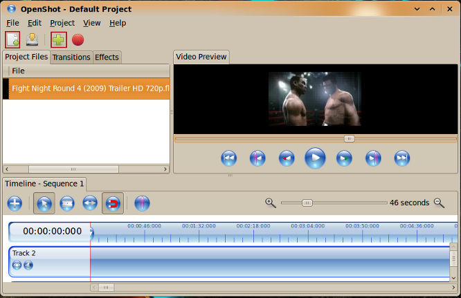
Task: Toggle Track 2 visibility eye icon
Action: click(17, 265)
